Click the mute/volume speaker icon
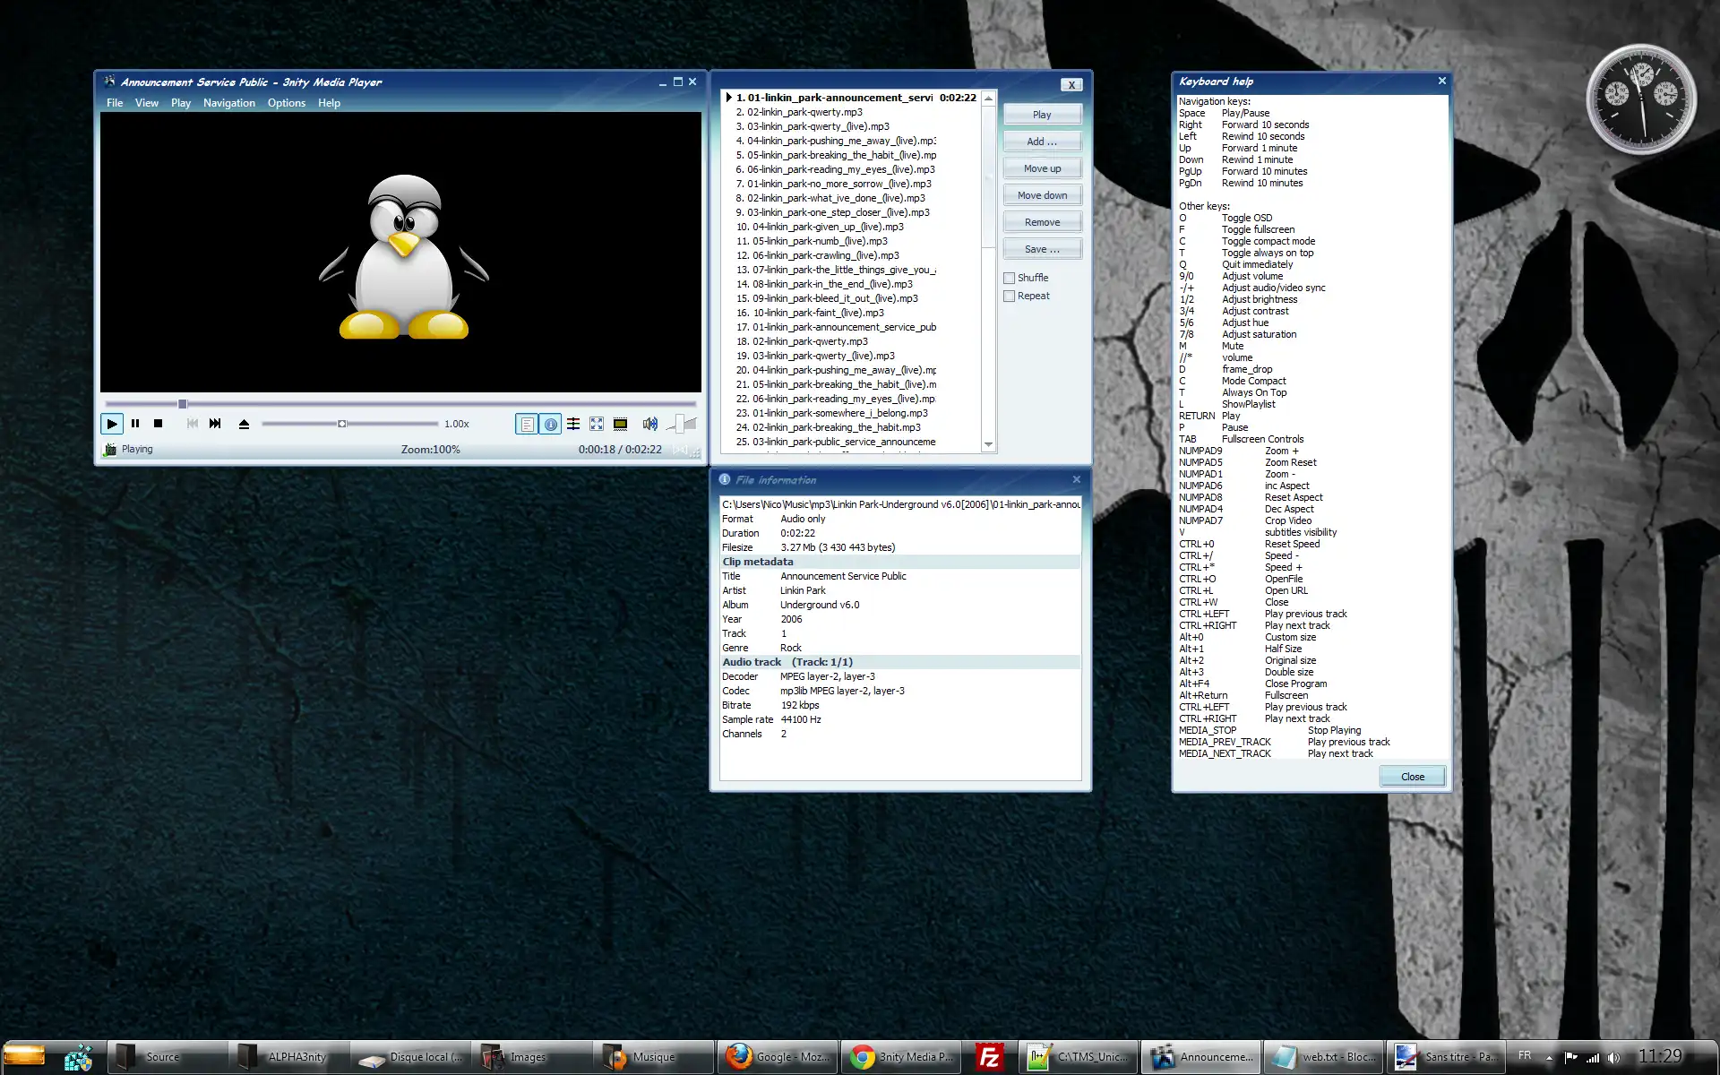Viewport: 1720px width, 1075px height. (x=649, y=424)
